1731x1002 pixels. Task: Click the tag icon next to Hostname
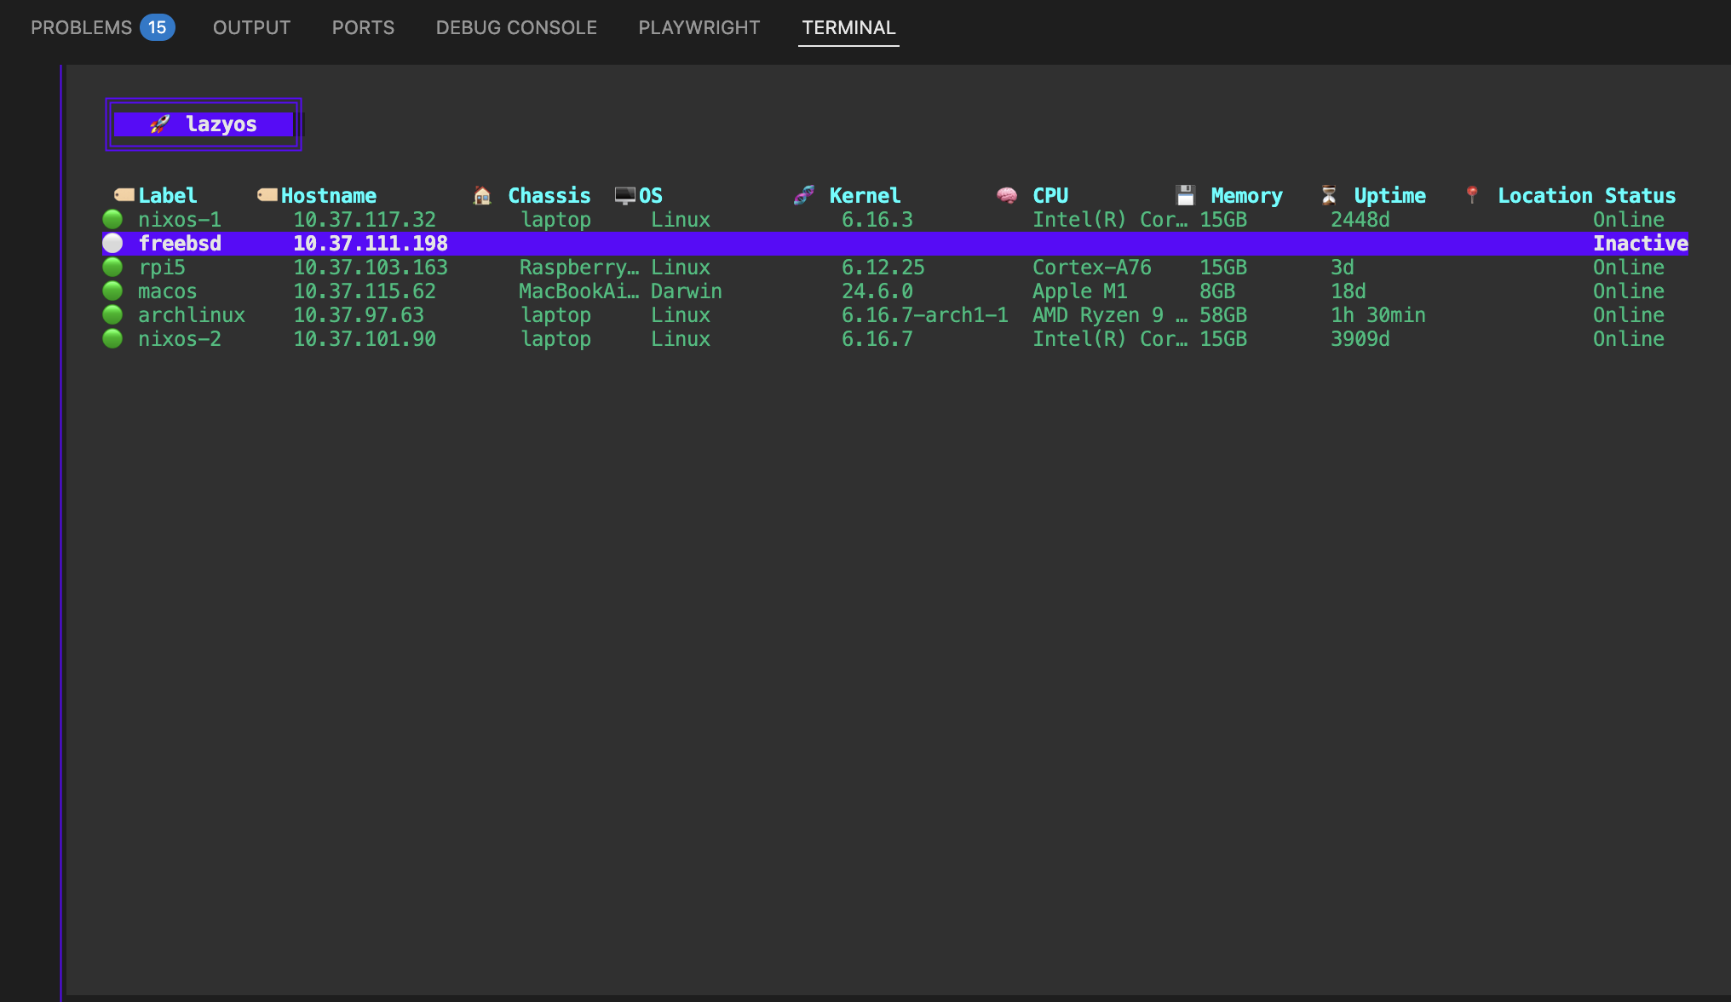267,195
